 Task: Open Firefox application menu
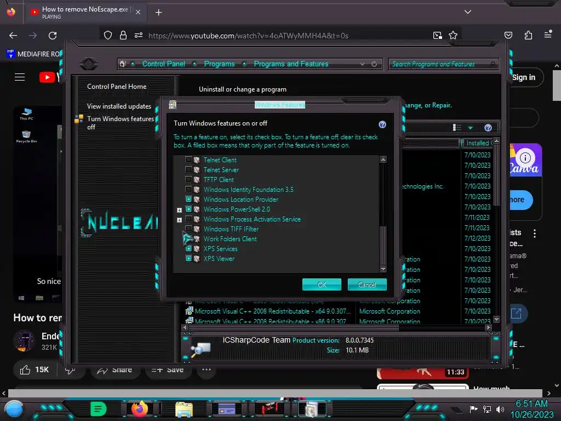pyautogui.click(x=548, y=35)
